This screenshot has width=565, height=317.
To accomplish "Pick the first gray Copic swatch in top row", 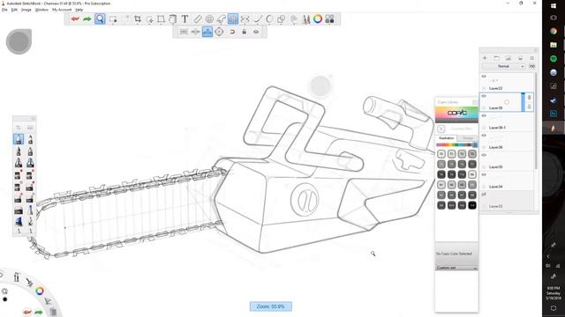I will [441, 154].
